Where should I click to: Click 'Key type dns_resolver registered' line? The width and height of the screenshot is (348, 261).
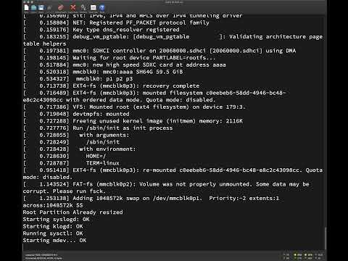(x=101, y=30)
